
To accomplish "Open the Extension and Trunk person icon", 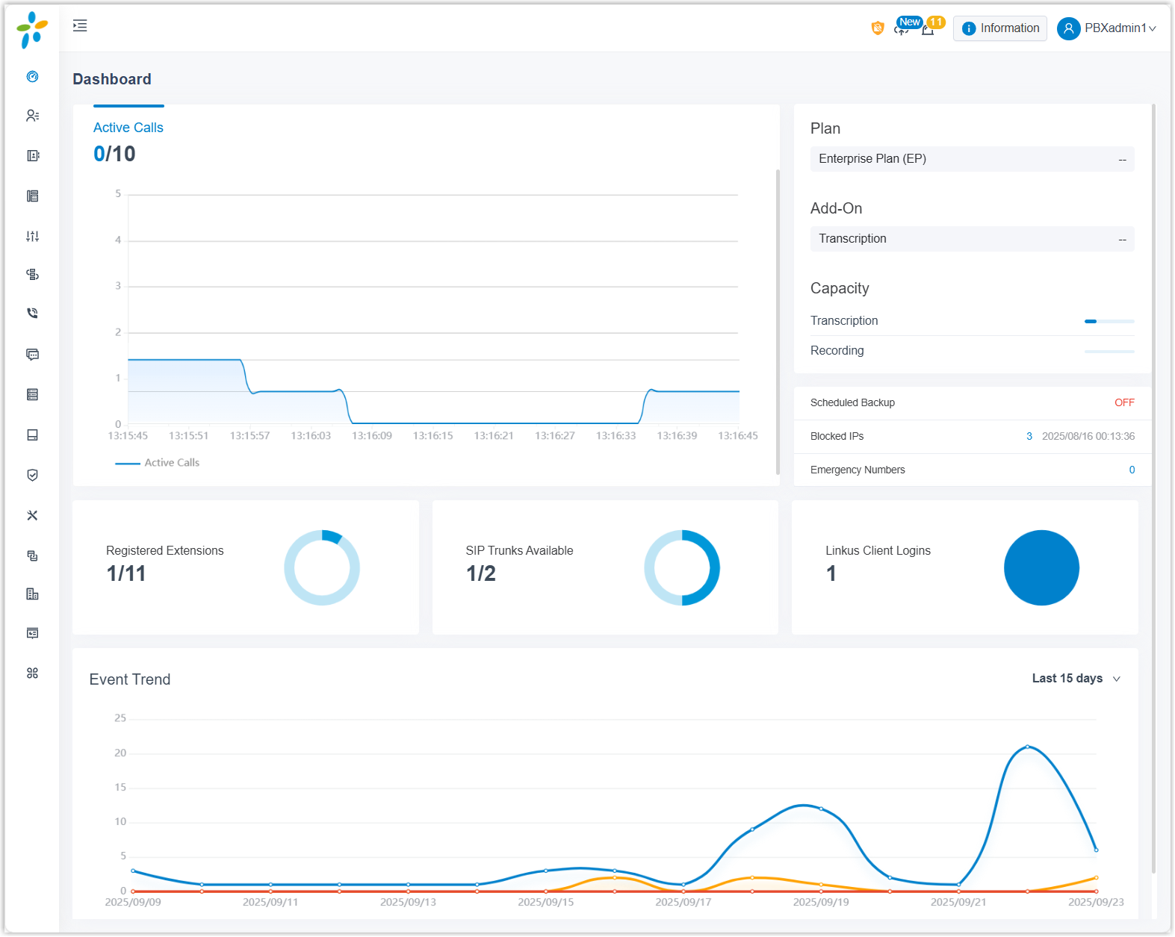I will click(x=32, y=116).
